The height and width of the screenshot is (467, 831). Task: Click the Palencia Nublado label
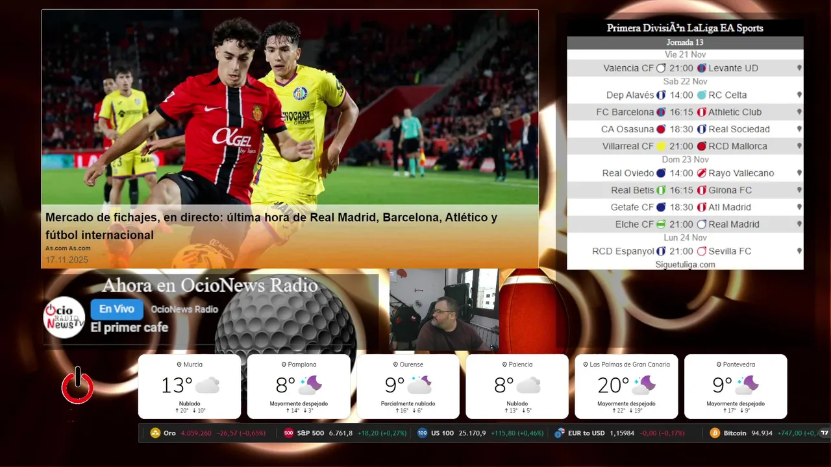pos(517,403)
